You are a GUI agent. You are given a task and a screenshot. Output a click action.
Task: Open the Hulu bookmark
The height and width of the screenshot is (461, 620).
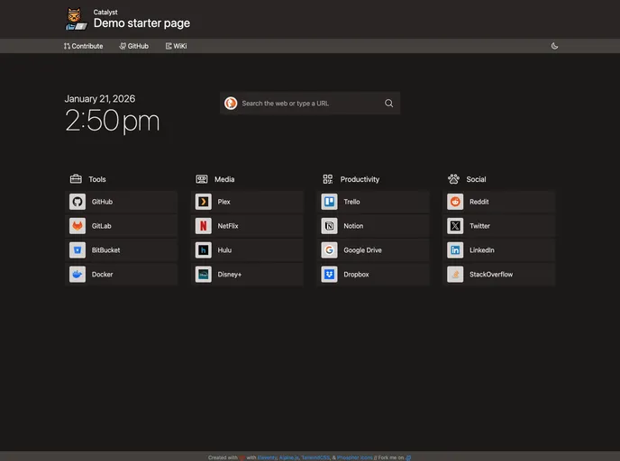point(224,250)
